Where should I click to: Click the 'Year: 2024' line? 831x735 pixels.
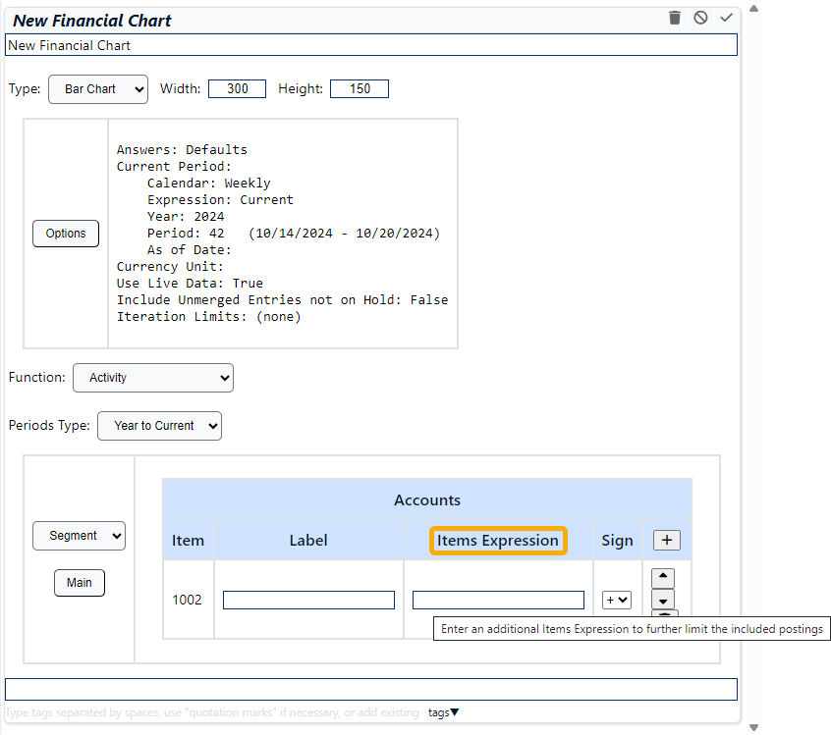tap(186, 217)
